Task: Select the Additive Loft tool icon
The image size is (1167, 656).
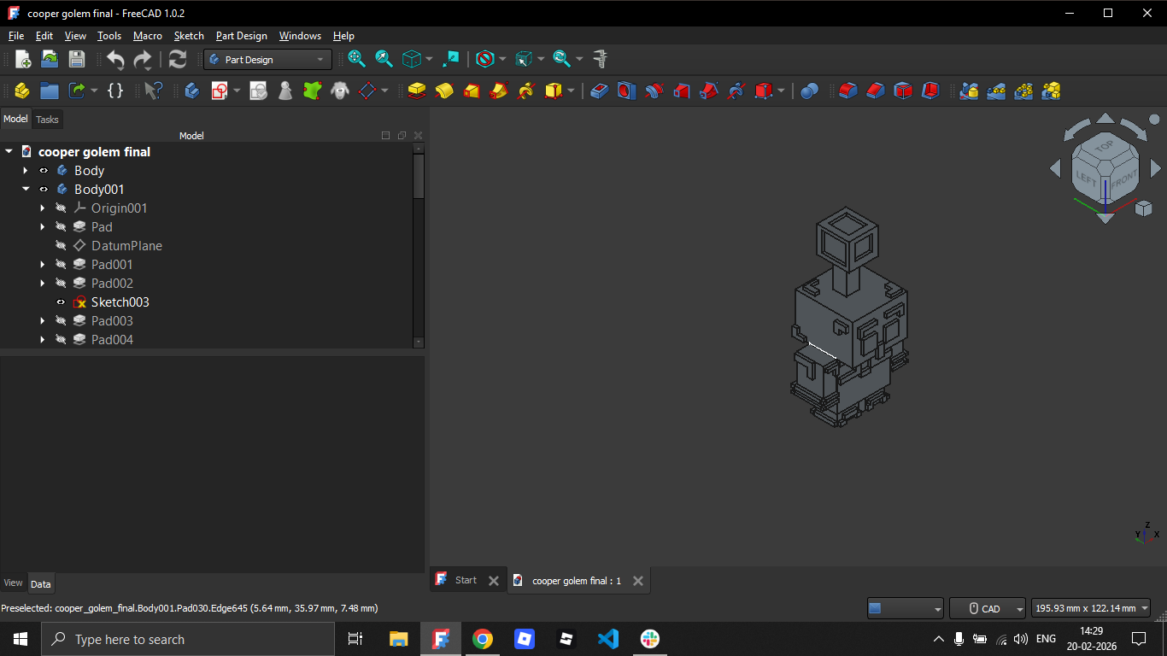Action: click(x=472, y=91)
